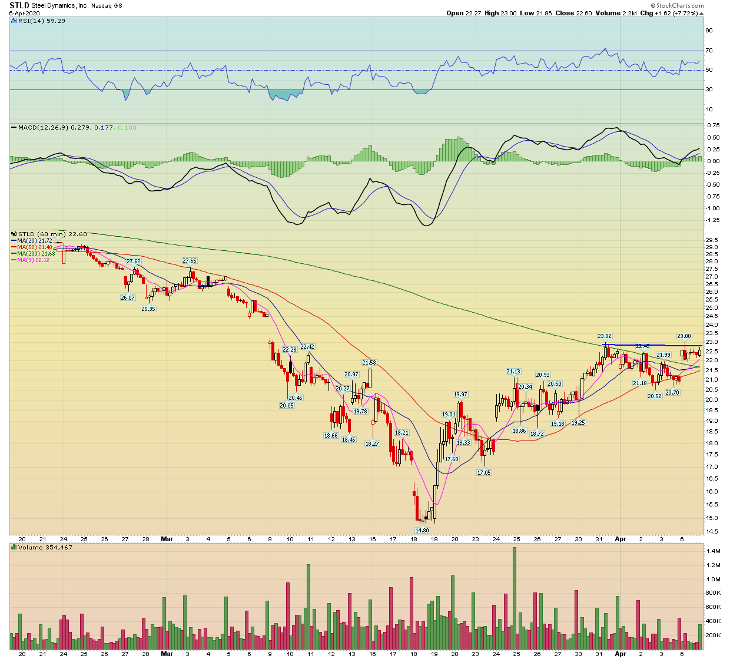Click the 19.25 price callout
730x659 pixels.
[578, 423]
